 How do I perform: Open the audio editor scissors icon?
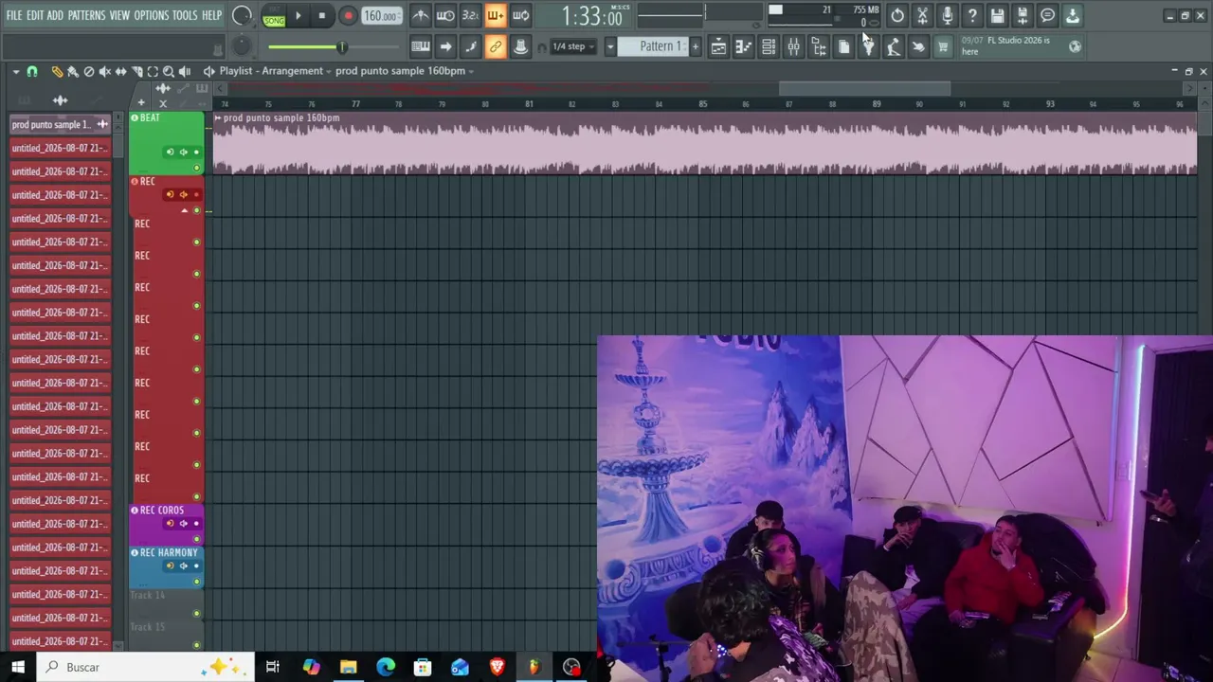[922, 15]
